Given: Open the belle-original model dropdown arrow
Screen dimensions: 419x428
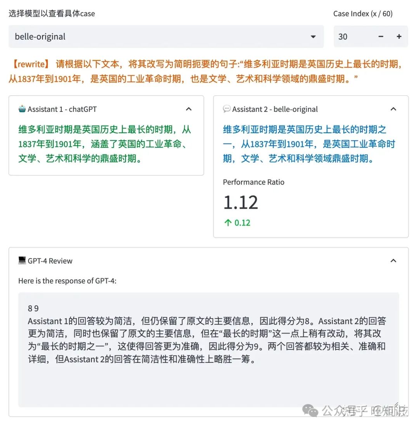Looking at the screenshot, I should point(313,37).
